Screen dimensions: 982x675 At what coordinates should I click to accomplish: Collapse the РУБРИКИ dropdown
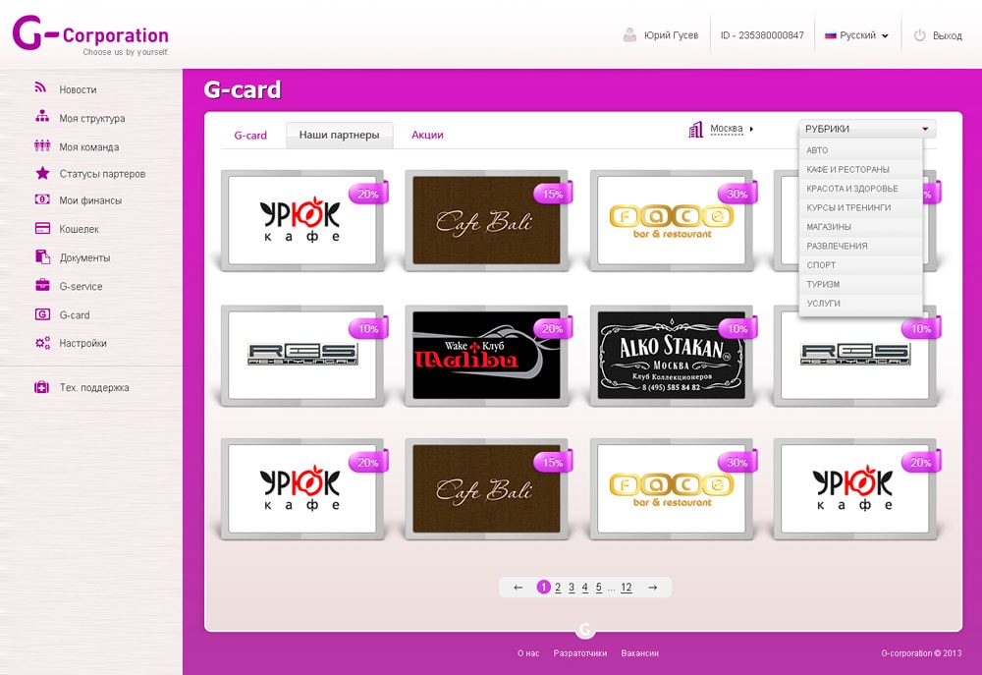click(x=867, y=129)
